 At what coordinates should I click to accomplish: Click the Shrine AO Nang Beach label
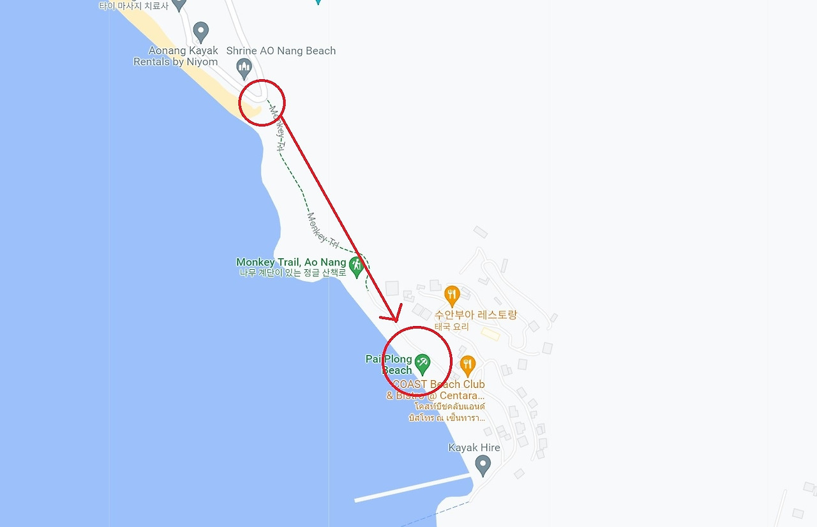281,51
